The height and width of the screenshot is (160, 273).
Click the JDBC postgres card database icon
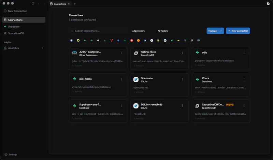(x=74, y=53)
